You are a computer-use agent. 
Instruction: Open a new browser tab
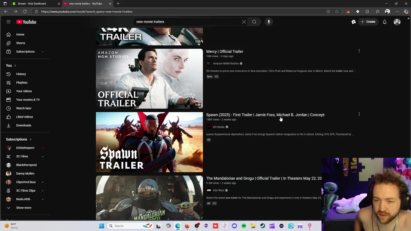click(118, 4)
